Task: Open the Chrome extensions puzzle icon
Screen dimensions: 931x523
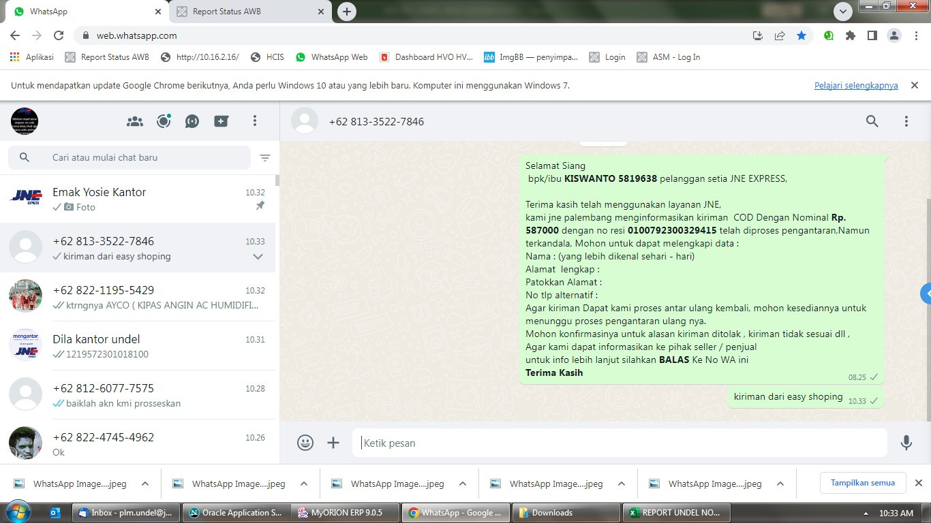Action: click(x=851, y=35)
